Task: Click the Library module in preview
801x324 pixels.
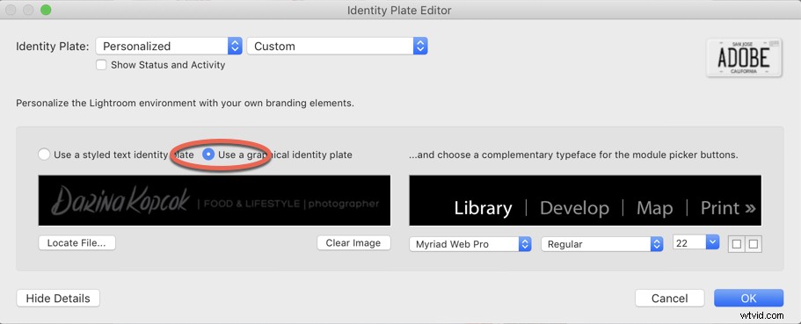Action: pyautogui.click(x=483, y=208)
